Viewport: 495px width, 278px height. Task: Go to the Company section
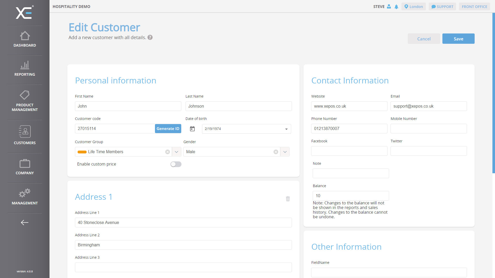point(25,167)
